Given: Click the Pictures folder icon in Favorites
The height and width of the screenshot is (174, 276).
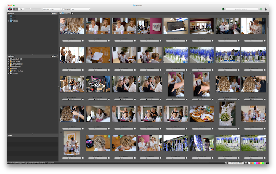Looking at the screenshot, I should (10, 21).
